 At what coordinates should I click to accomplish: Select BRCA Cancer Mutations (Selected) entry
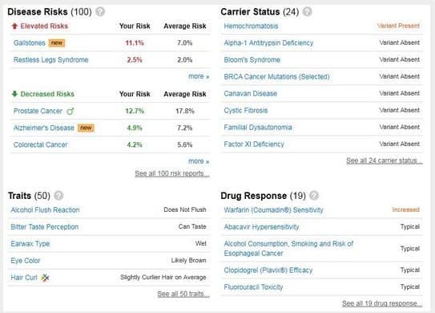[277, 76]
